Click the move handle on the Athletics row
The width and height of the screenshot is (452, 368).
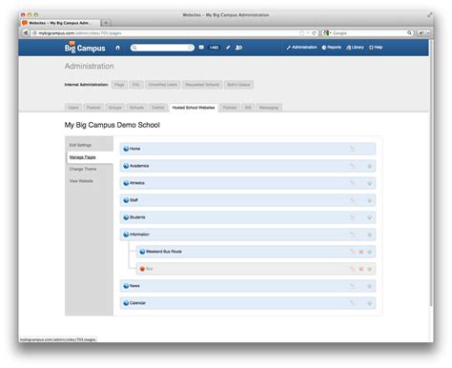click(x=370, y=183)
